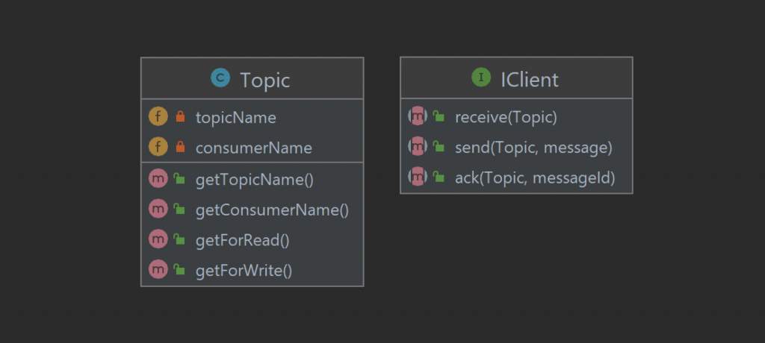Select the Topic class header
765x343 pixels.
tap(253, 78)
